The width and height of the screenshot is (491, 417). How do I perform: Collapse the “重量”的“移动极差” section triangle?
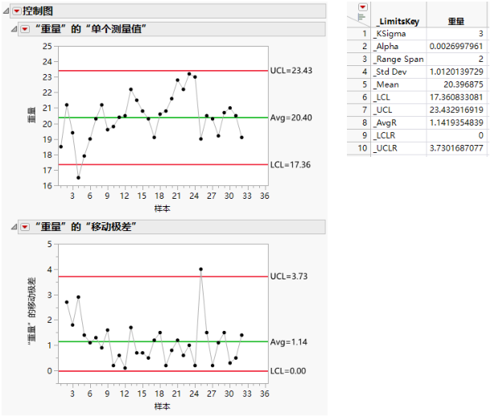(14, 227)
